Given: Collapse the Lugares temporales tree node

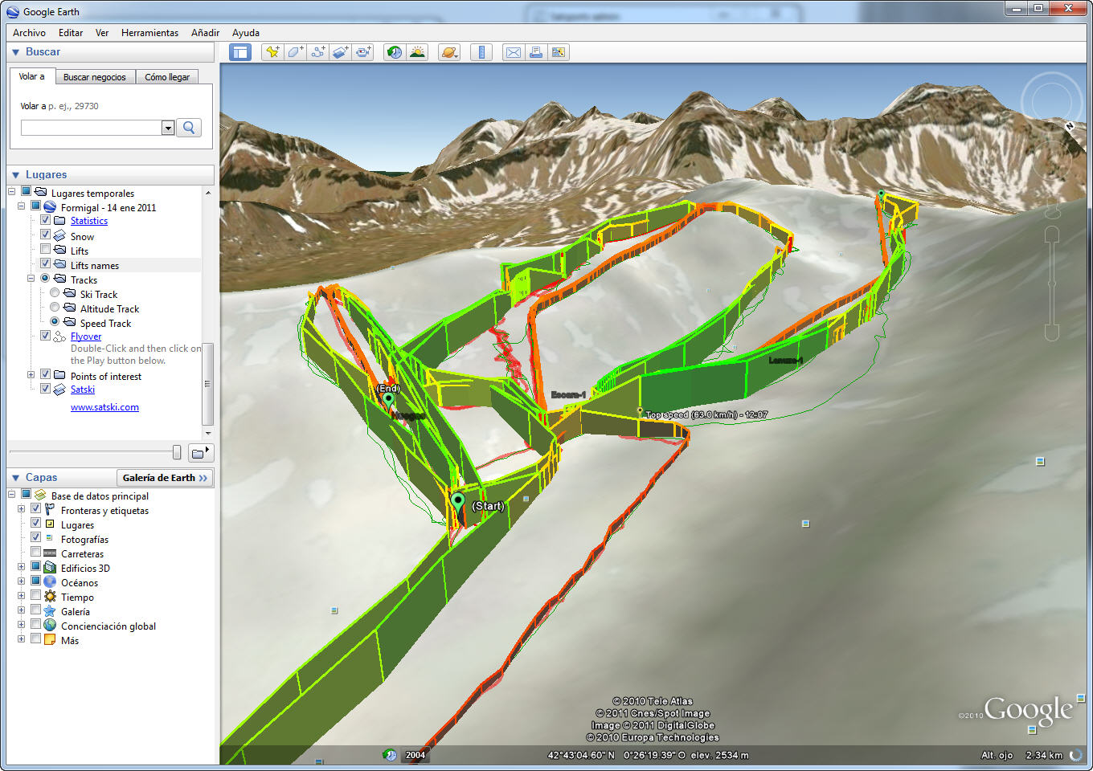Looking at the screenshot, I should (x=12, y=192).
